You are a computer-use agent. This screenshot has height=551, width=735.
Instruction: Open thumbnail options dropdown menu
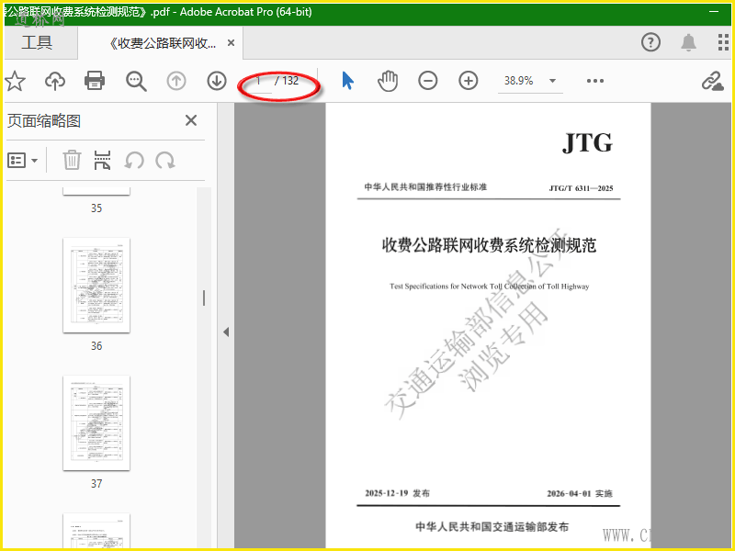coord(22,161)
